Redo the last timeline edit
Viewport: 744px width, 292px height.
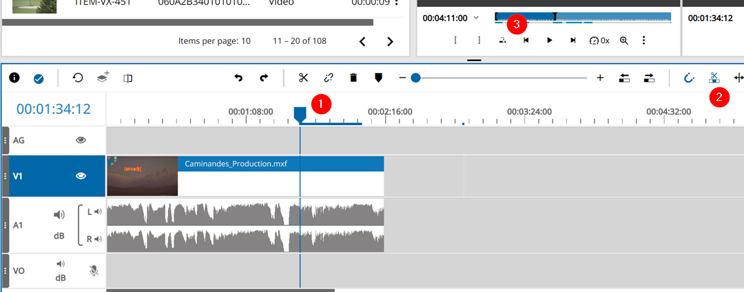tap(264, 78)
